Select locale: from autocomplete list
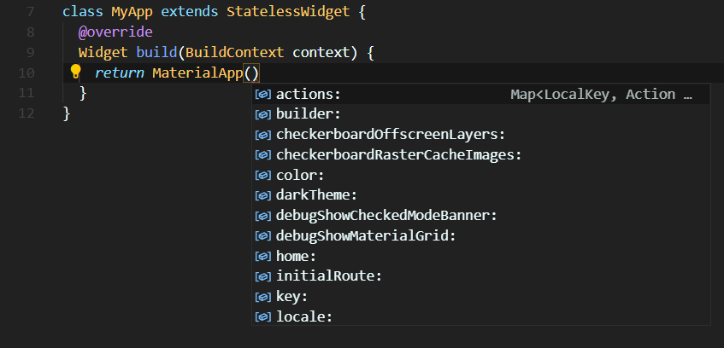This screenshot has height=348, width=724. click(x=480, y=317)
